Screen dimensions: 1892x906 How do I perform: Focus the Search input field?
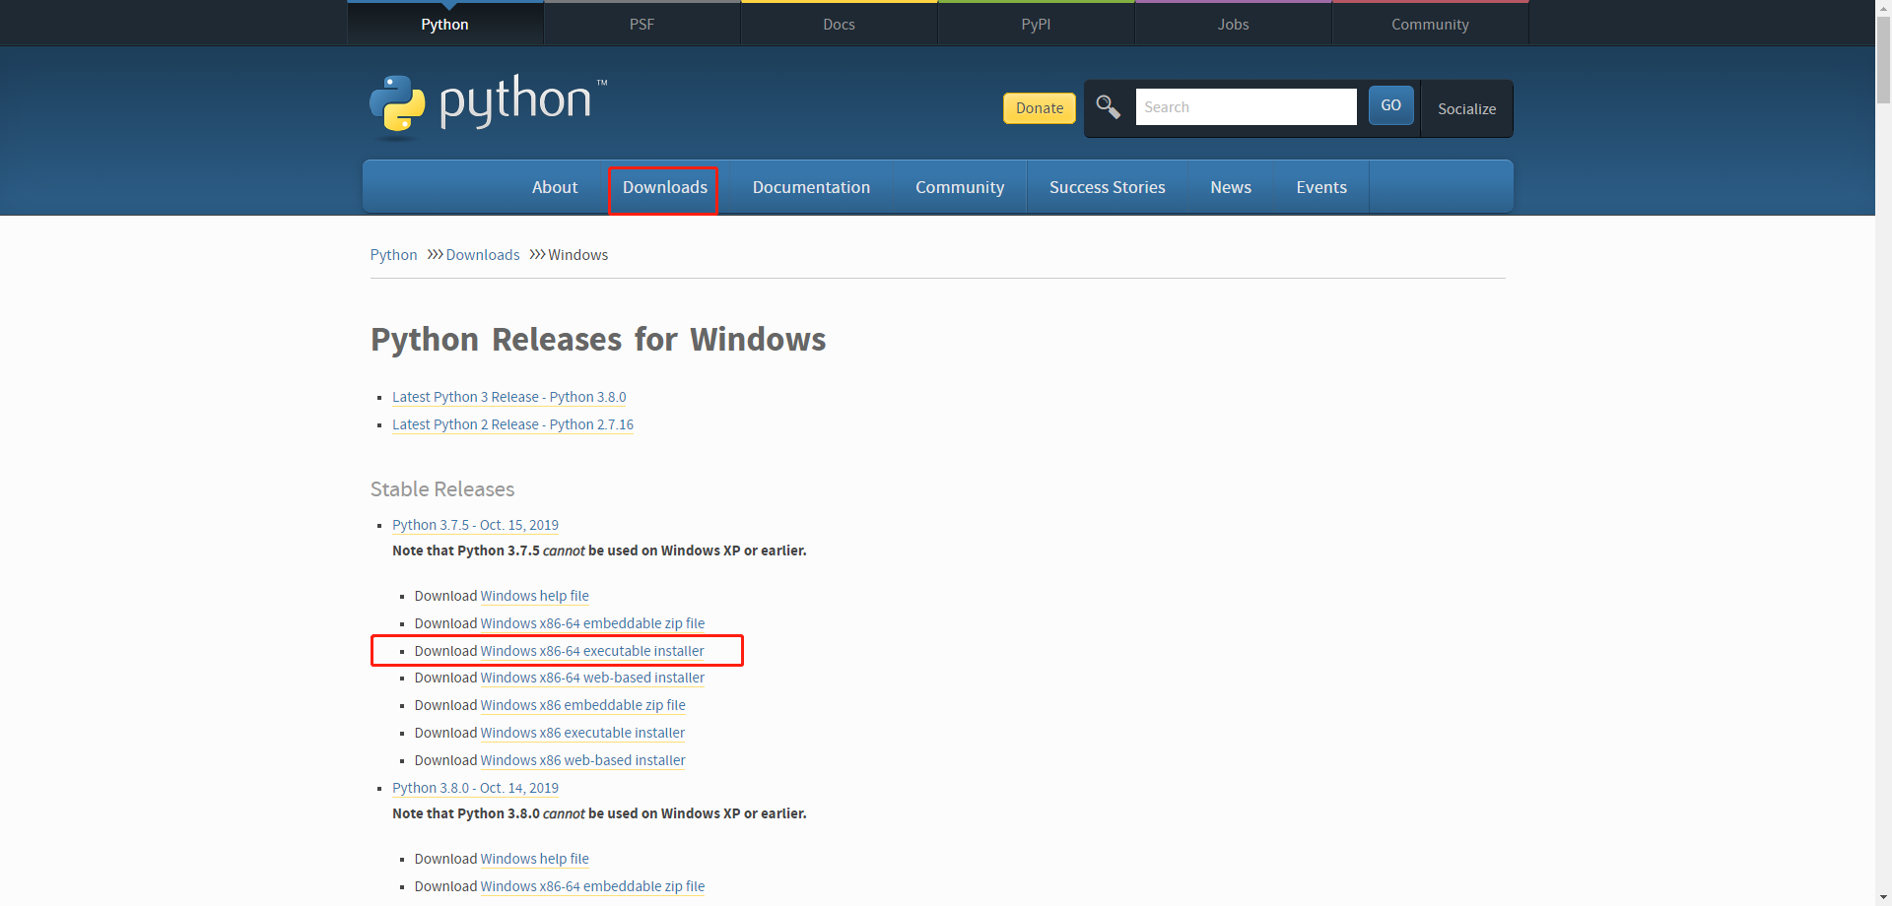click(x=1245, y=106)
